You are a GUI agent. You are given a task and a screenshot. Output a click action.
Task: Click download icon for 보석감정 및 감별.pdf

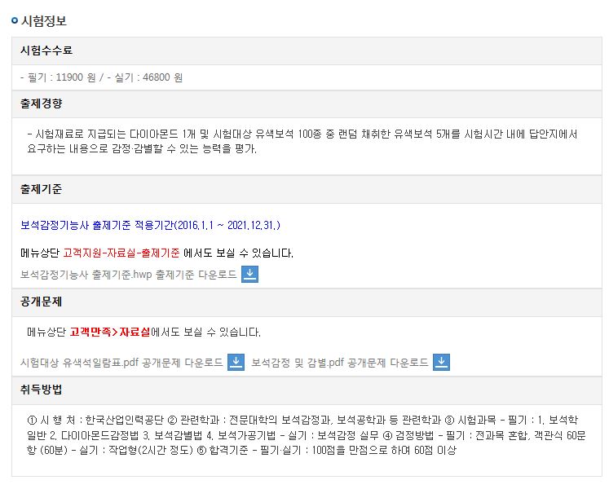pos(441,362)
